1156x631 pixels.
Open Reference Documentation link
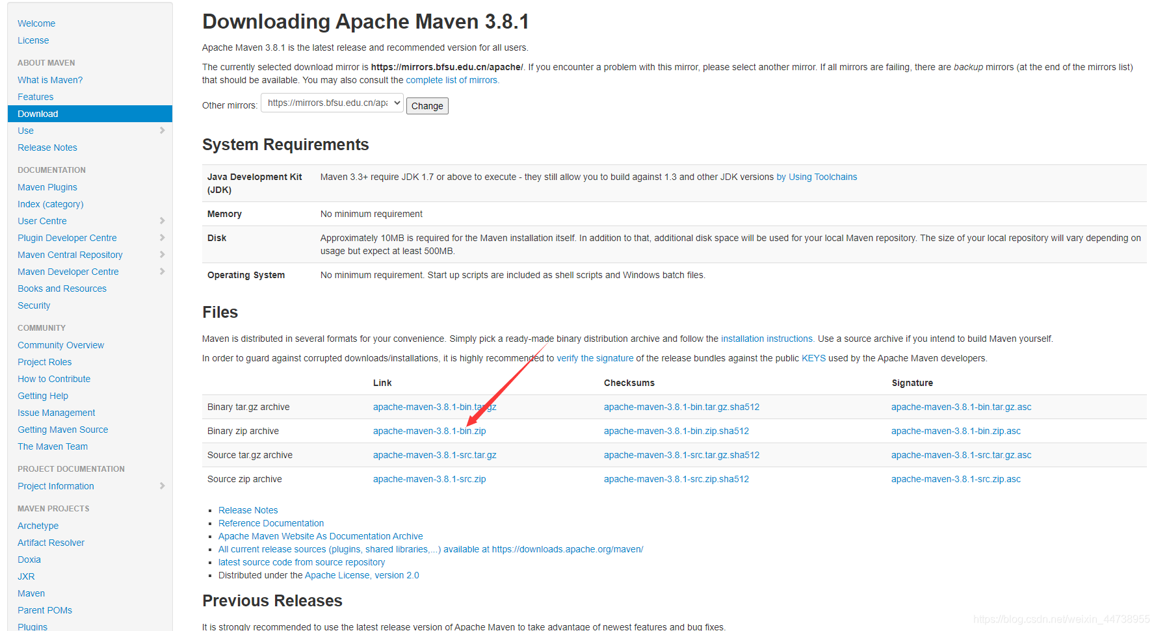[x=271, y=523]
